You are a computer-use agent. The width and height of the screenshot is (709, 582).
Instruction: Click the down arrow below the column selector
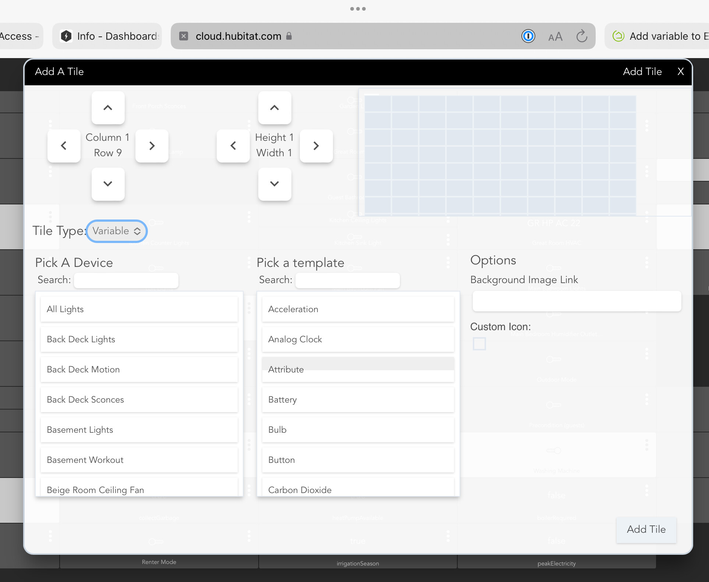(x=107, y=184)
